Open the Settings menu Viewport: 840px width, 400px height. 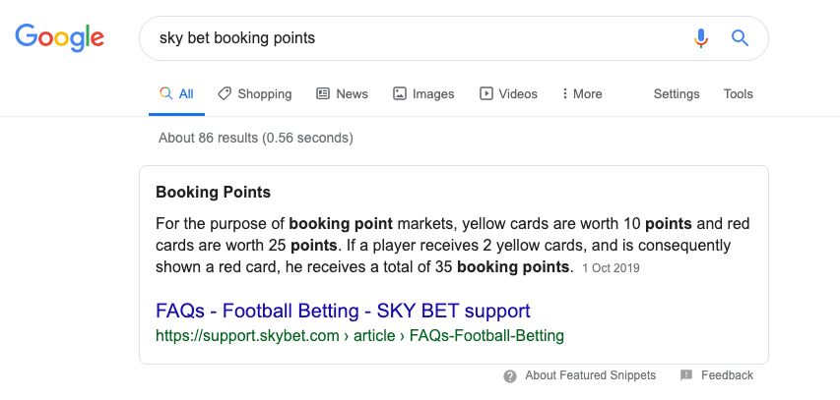677,93
